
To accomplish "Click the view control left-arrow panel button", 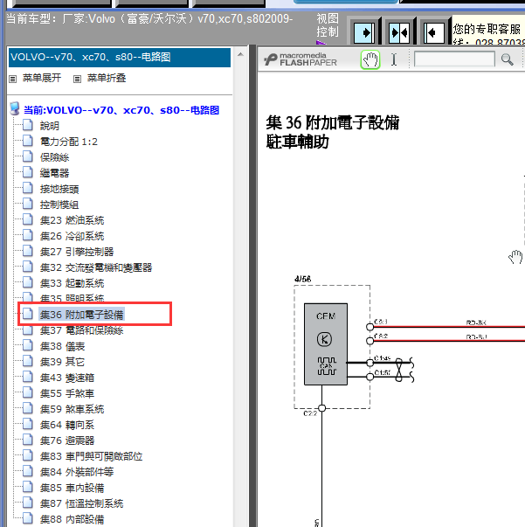I will click(434, 33).
